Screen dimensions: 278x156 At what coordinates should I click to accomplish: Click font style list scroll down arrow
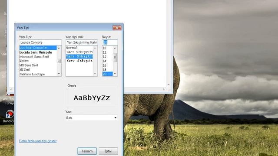95,74
